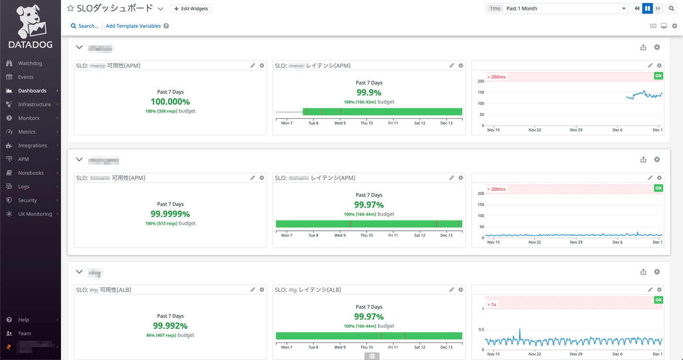
Task: Open keyboard shortcuts icon
Action: [x=653, y=26]
